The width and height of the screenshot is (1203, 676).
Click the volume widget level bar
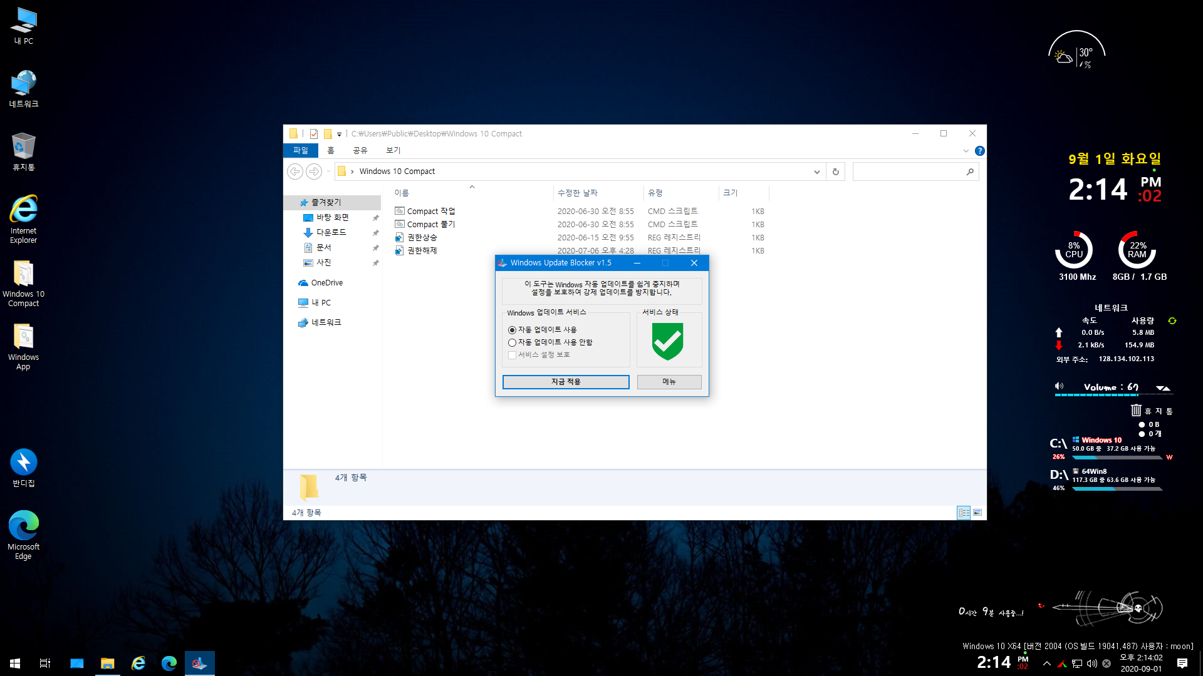[1113, 396]
